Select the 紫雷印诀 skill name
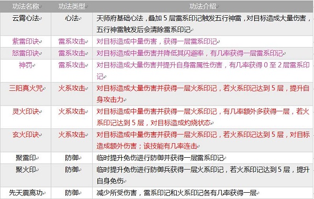Screen dimensions: 314x199 point(26,41)
